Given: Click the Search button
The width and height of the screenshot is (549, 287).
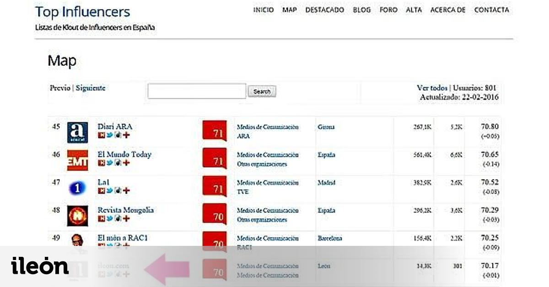Looking at the screenshot, I should 262,91.
